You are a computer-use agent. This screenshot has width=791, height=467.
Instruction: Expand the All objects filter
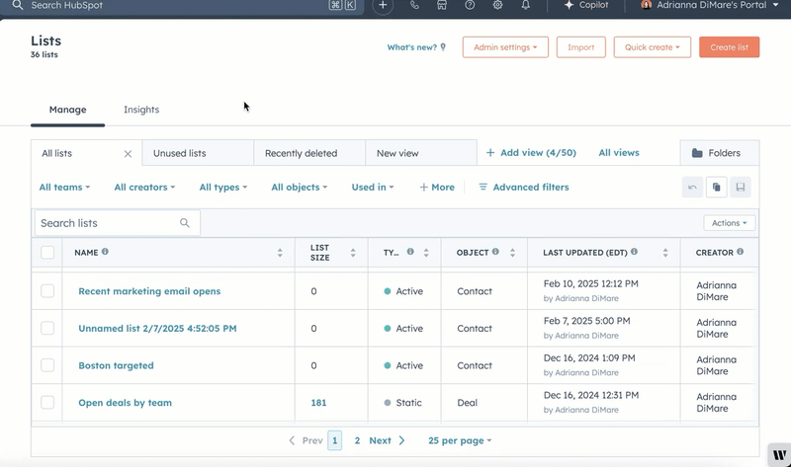[x=300, y=187]
